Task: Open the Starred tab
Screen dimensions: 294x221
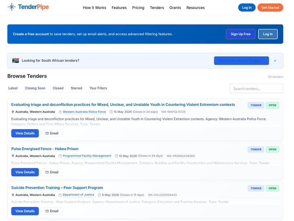Action: pos(76,88)
